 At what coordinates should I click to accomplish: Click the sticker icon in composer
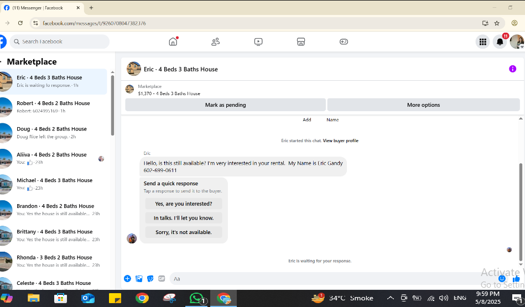(x=150, y=279)
